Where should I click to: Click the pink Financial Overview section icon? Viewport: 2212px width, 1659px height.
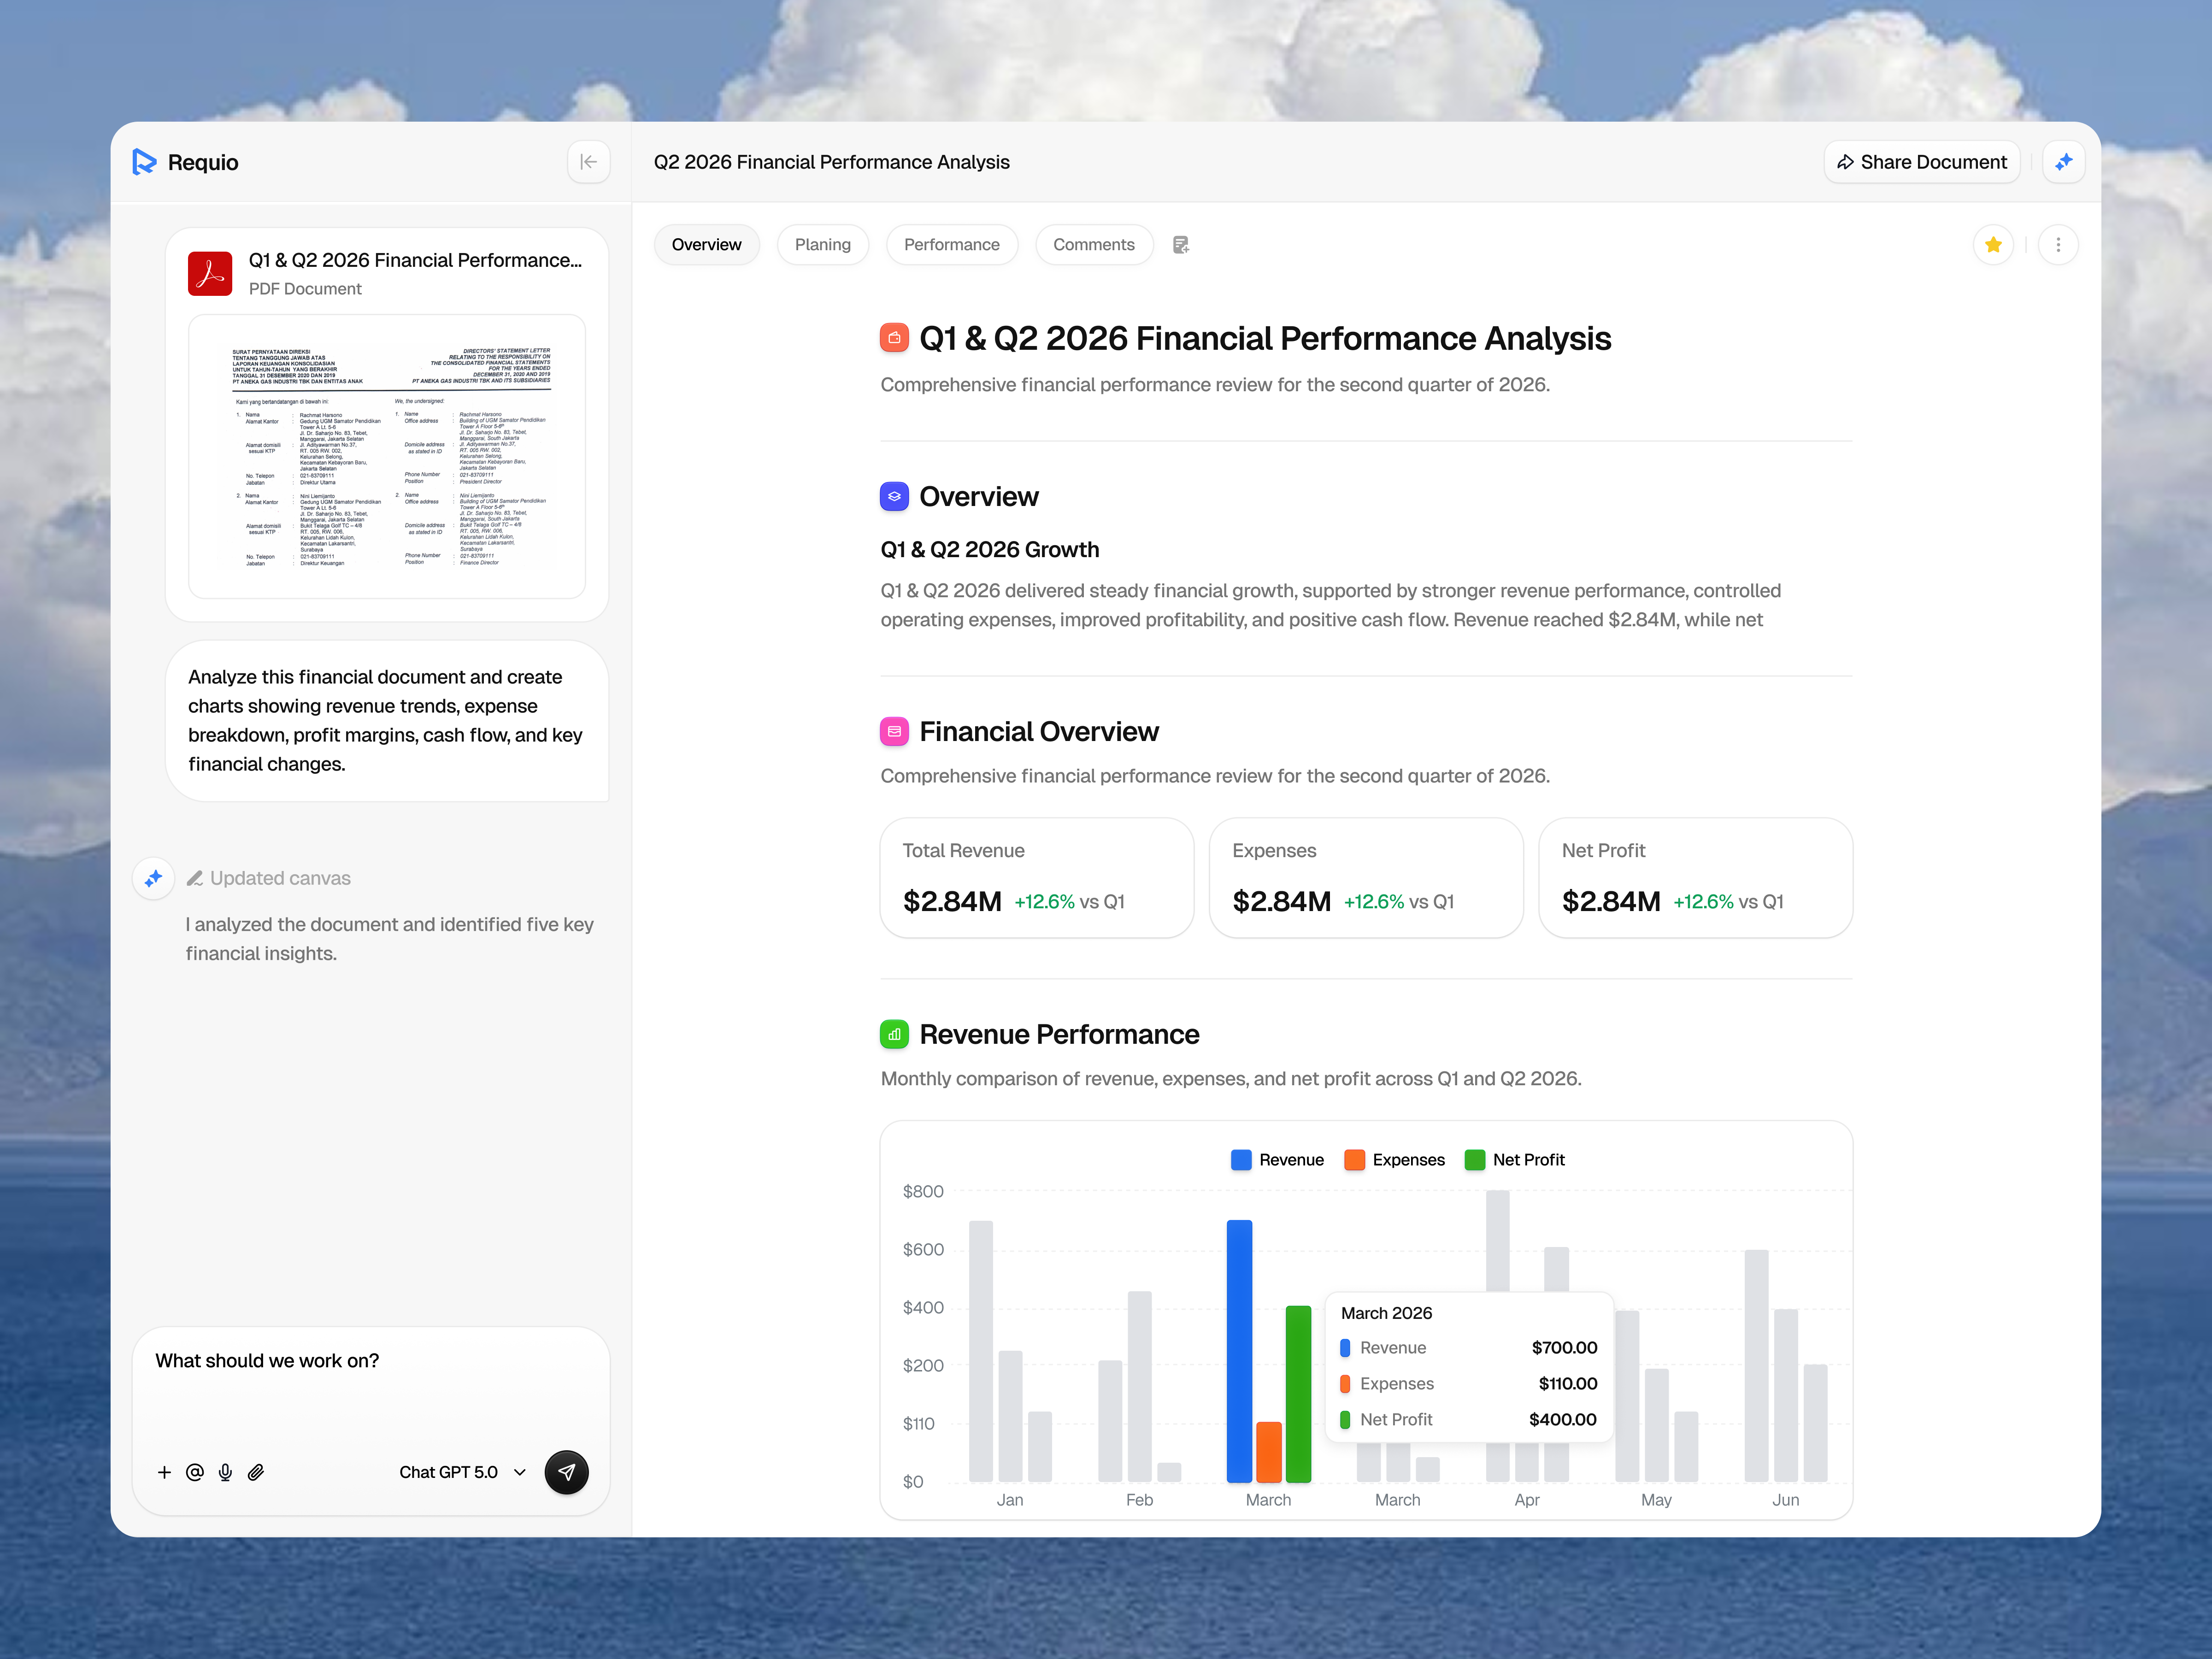(894, 731)
